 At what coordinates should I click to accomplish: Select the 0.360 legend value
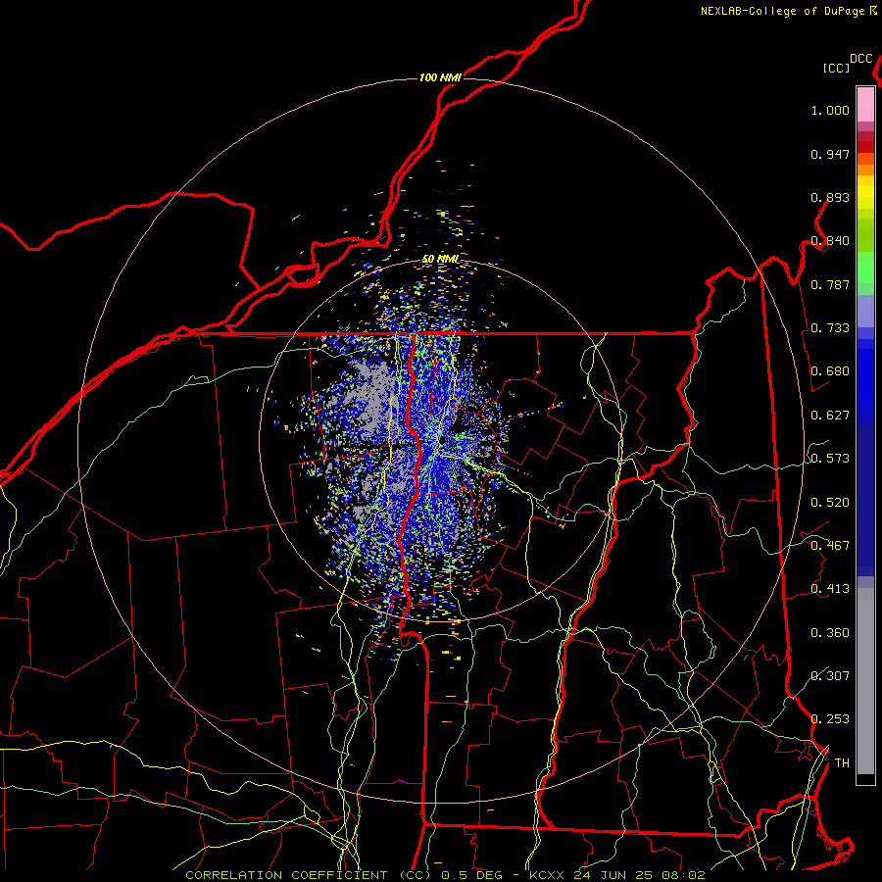point(830,633)
